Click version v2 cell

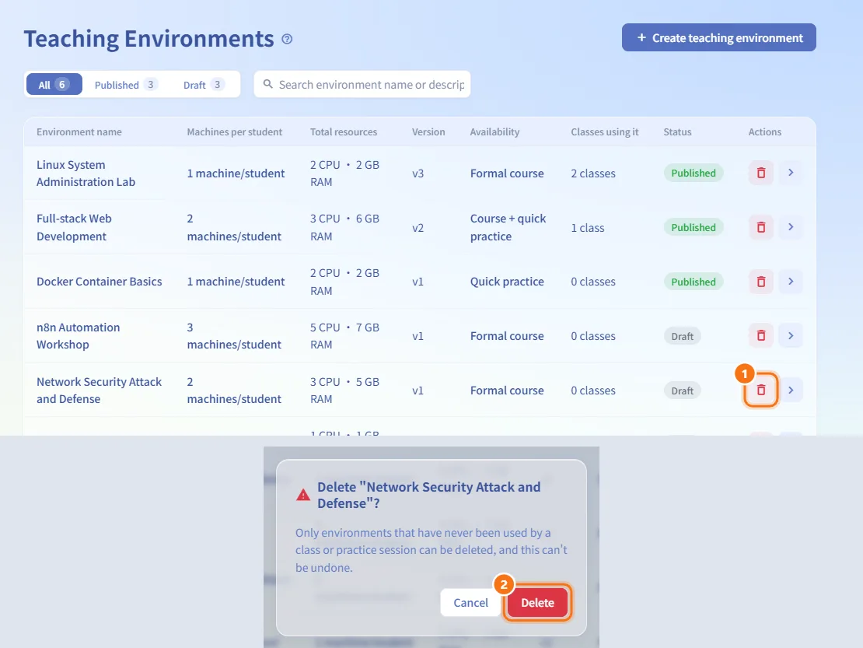[x=418, y=227]
